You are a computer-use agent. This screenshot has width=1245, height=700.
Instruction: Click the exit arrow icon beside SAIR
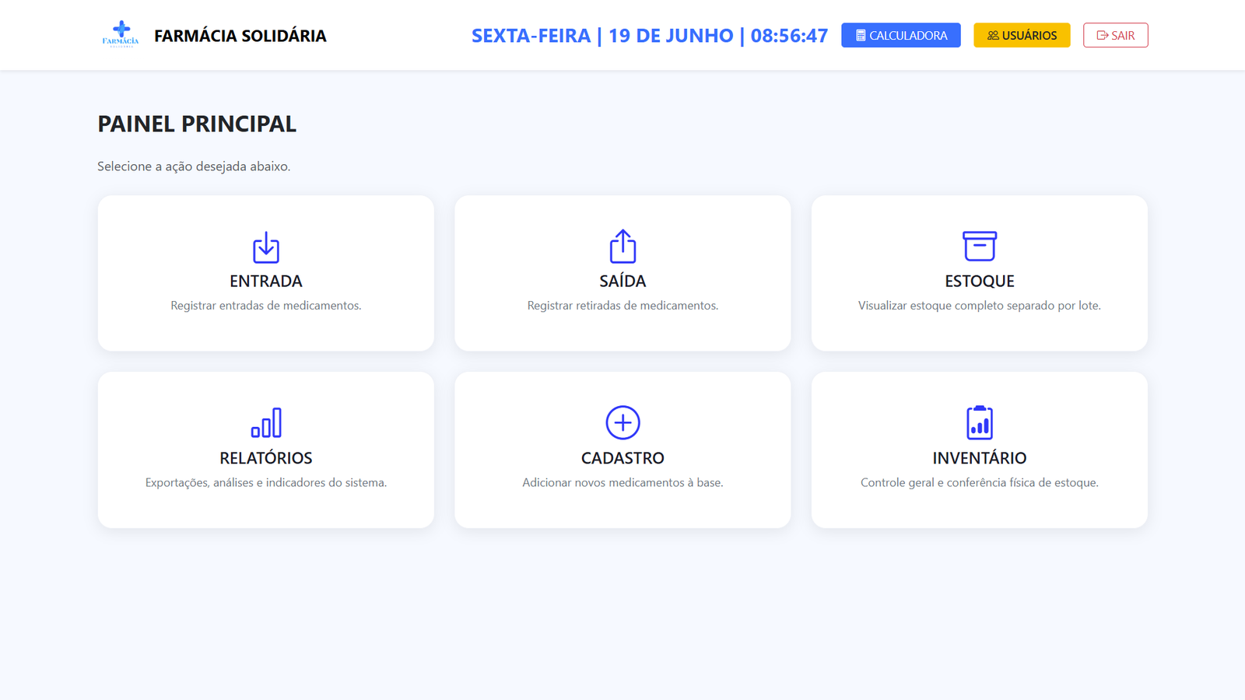1102,35
